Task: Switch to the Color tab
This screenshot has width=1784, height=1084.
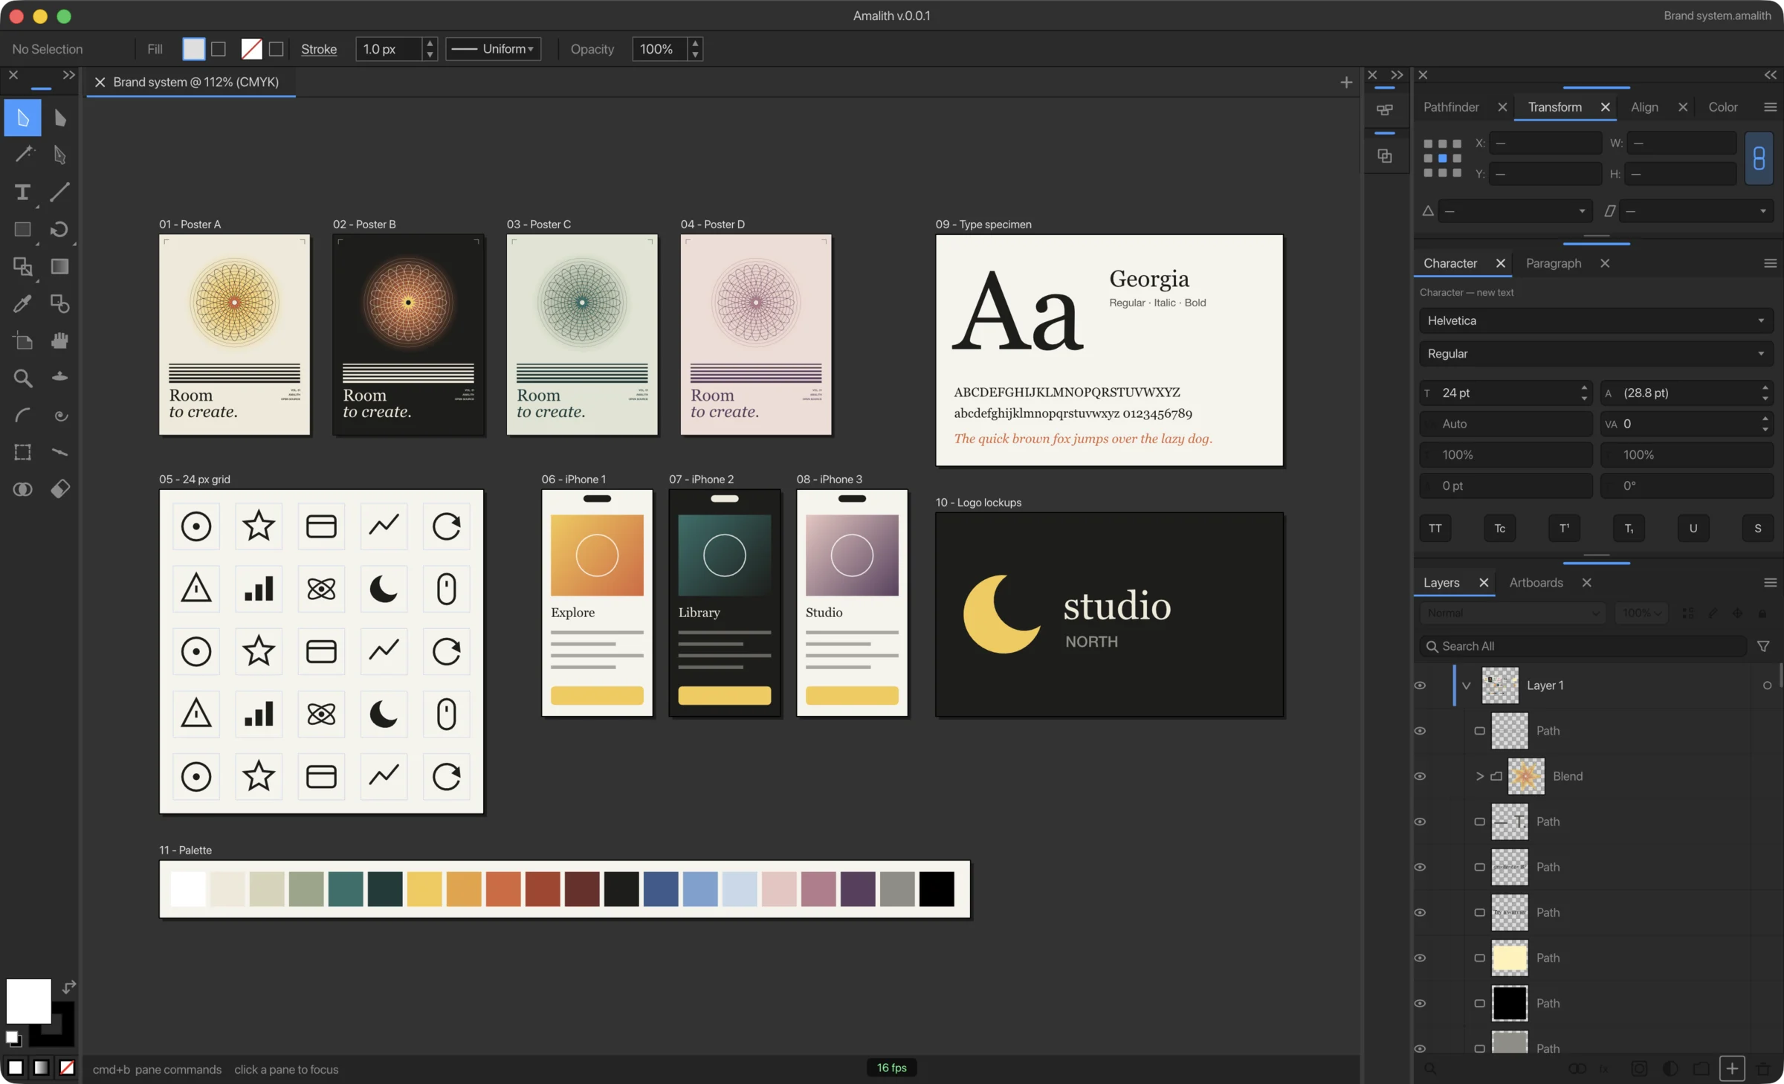Action: pos(1722,107)
